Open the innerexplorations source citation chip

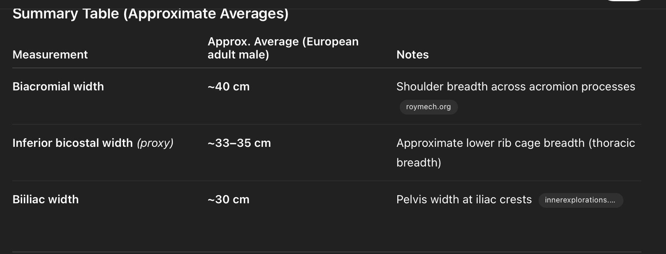580,200
